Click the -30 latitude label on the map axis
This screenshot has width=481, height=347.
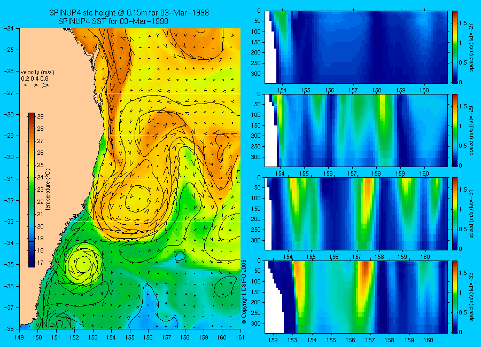pos(9,157)
